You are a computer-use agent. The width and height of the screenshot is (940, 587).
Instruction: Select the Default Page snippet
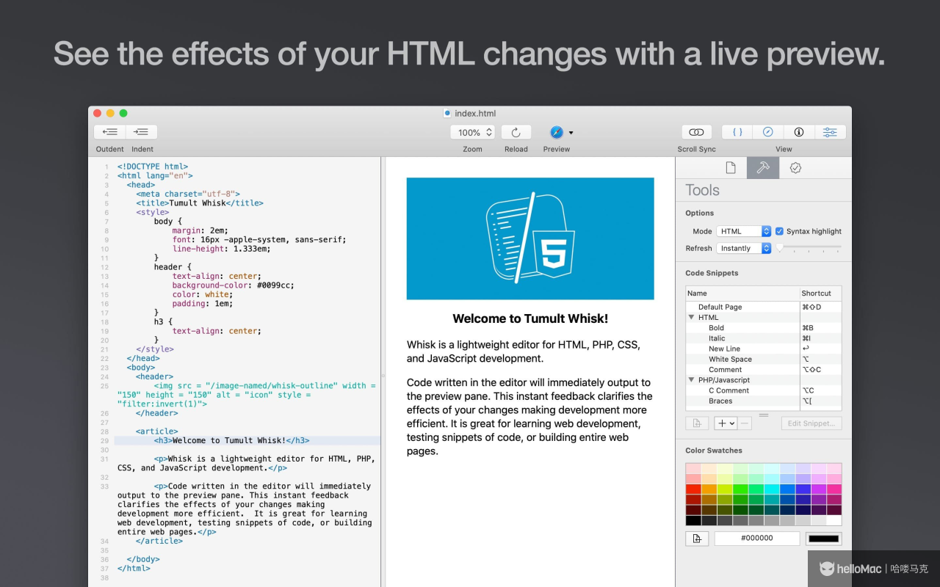(764, 307)
